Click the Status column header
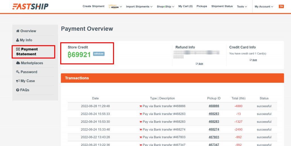 pyautogui.click(x=264, y=98)
